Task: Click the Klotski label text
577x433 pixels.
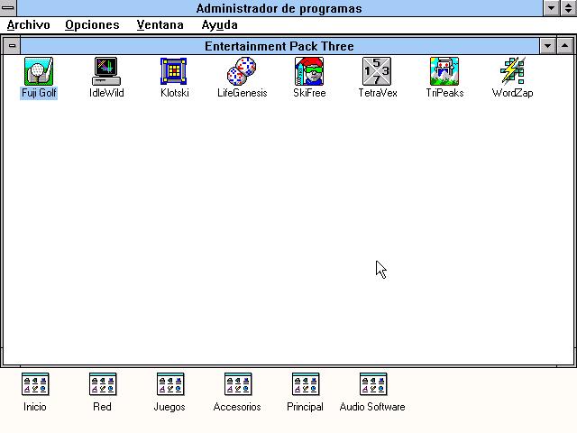Action: [174, 93]
